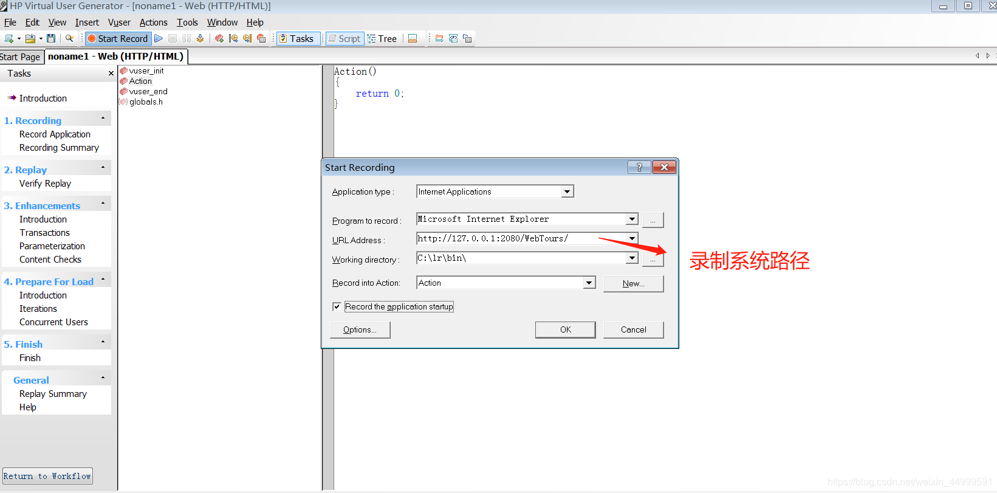Collapse the 1. Recording section
The width and height of the screenshot is (997, 493).
(103, 118)
